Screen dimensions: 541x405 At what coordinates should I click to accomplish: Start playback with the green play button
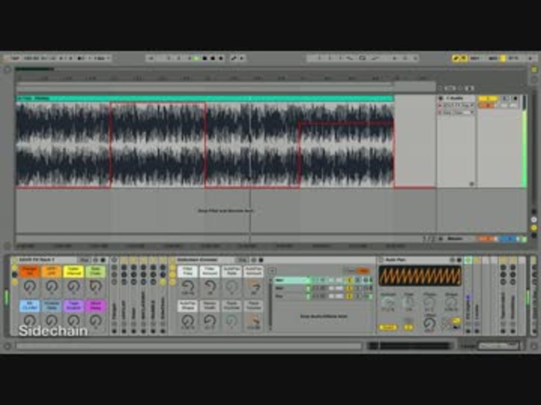[x=196, y=58]
